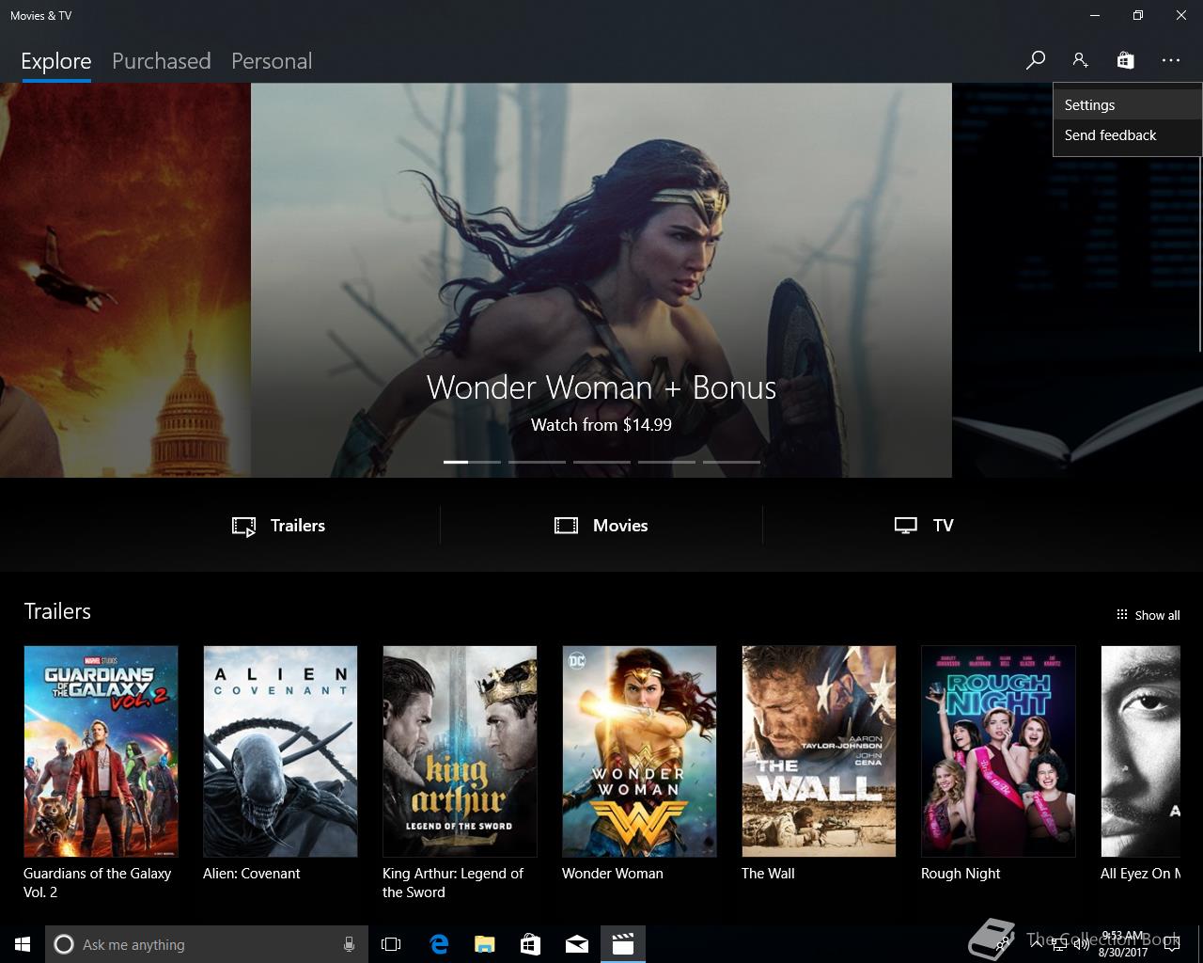Show the next hero slide on right
1203x963 pixels.
tap(1077, 280)
